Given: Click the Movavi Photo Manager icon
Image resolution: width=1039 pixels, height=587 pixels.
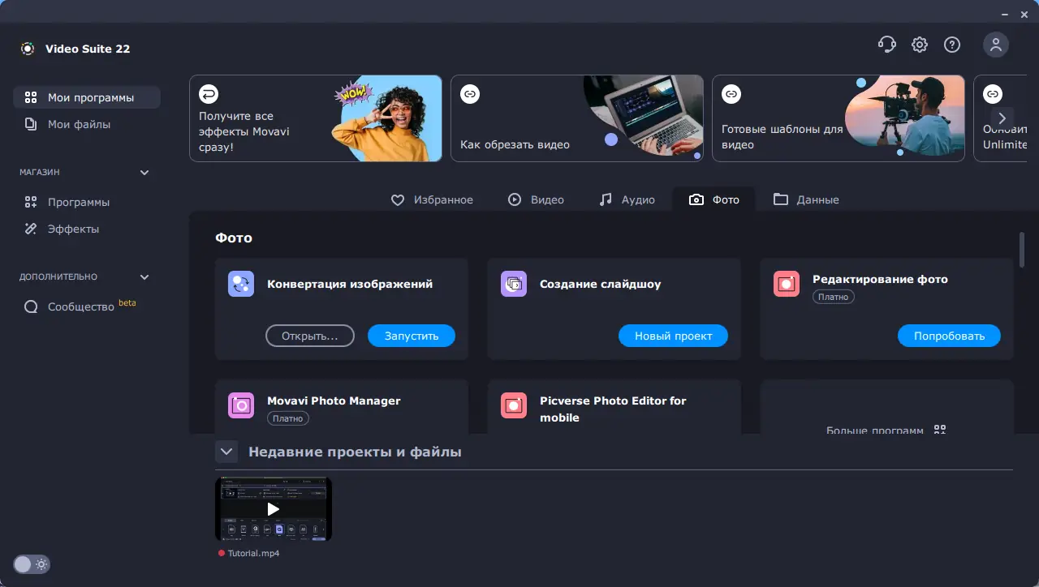Looking at the screenshot, I should pos(240,405).
